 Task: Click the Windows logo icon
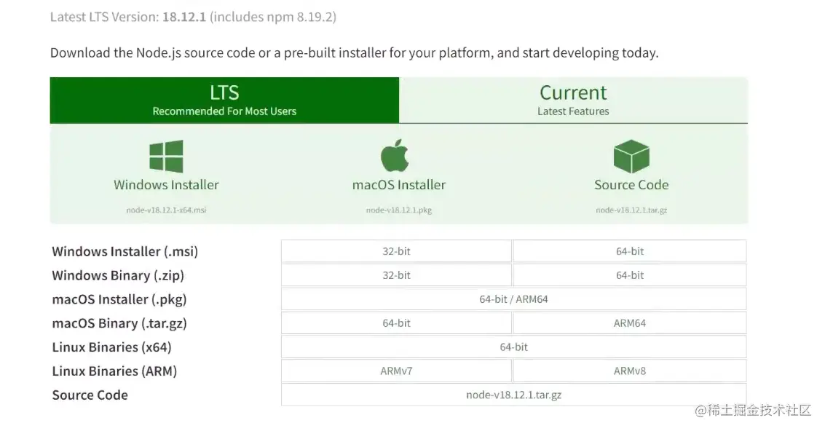pyautogui.click(x=166, y=157)
